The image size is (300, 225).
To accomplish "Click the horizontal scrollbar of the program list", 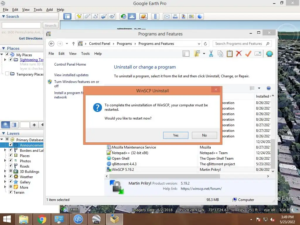I will pos(164,176).
